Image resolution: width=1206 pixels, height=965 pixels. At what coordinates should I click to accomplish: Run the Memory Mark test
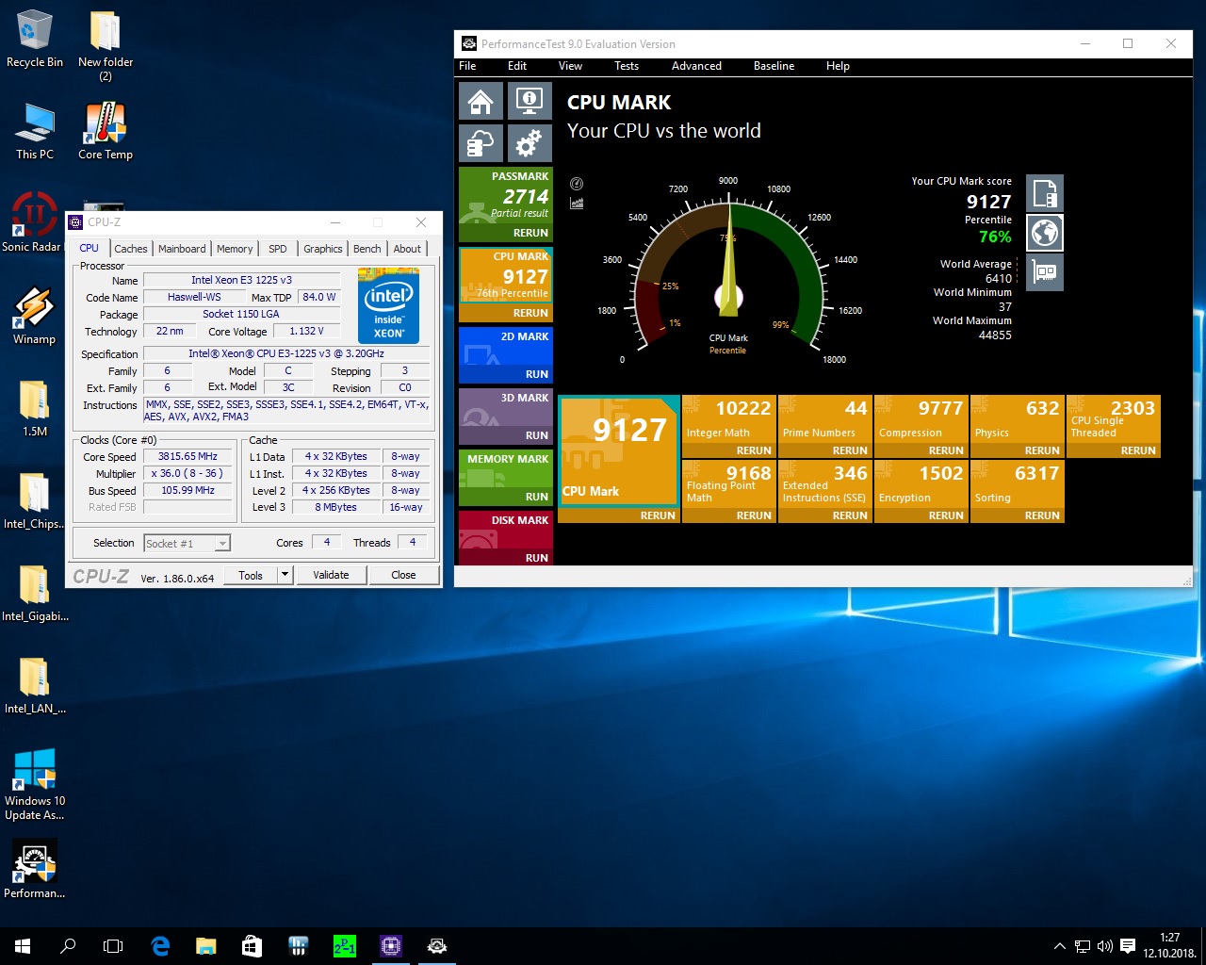pyautogui.click(x=537, y=497)
